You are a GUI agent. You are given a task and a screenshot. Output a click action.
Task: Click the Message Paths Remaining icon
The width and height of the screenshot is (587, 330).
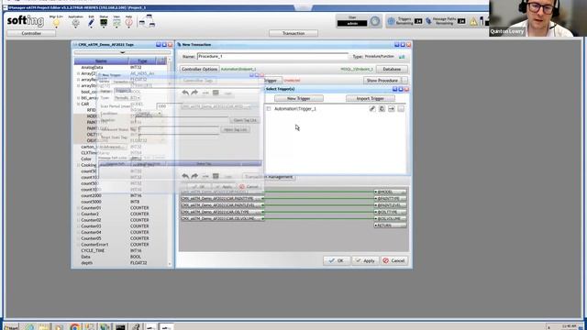(429, 21)
